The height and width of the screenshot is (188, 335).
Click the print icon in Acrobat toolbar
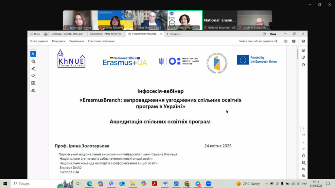tap(294, 41)
